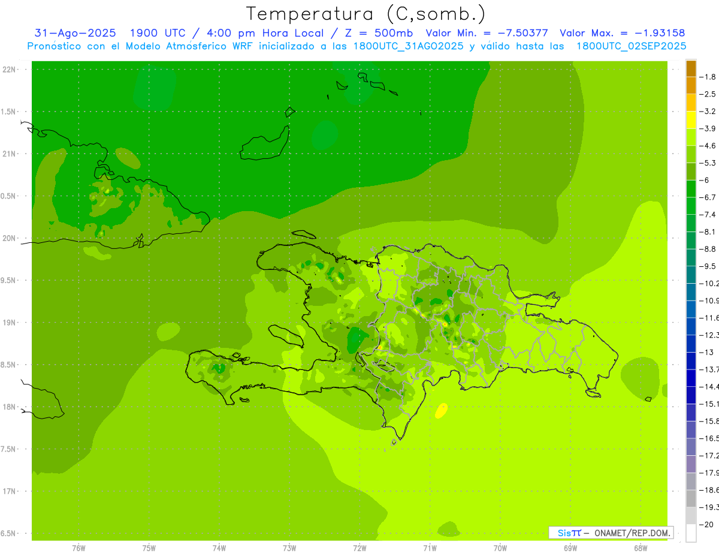Viewport: 719px width, 556px height.
Task: Click the '-6' colorbar label
Action: 706,180
